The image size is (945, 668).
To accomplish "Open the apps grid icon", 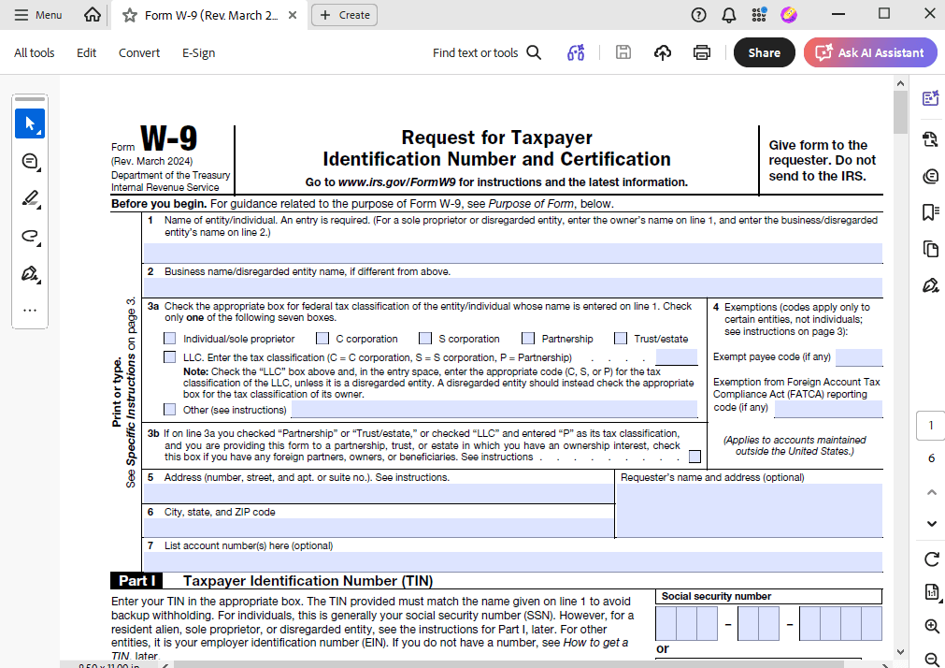I will [759, 14].
